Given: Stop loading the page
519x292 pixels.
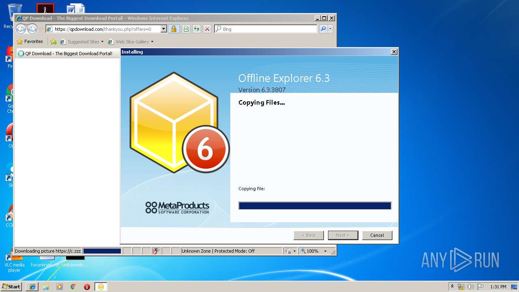Looking at the screenshot, I should 207,29.
